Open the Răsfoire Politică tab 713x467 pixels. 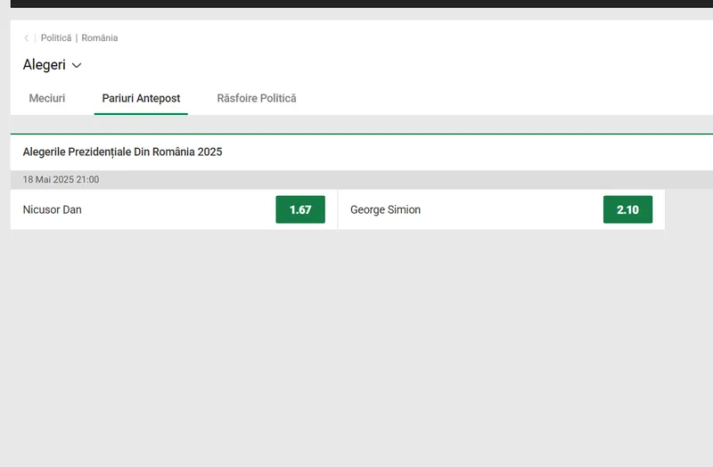257,98
